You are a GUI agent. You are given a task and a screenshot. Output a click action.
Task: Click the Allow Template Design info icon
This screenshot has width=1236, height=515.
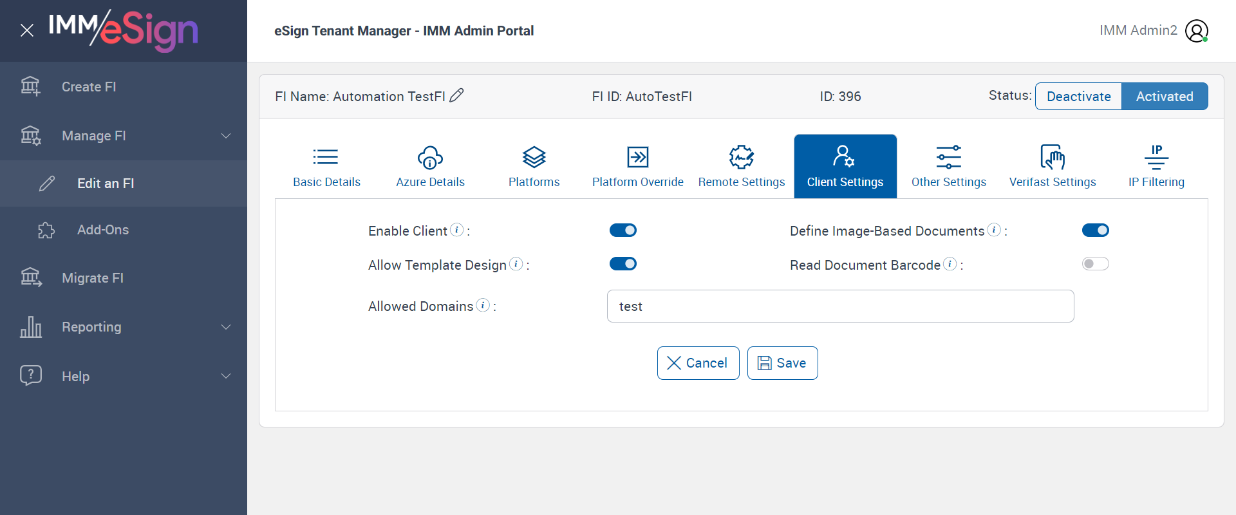click(x=516, y=264)
